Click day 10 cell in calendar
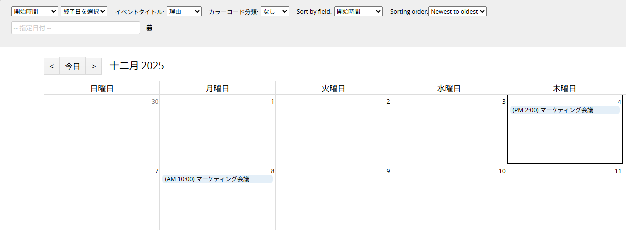 tap(449, 198)
